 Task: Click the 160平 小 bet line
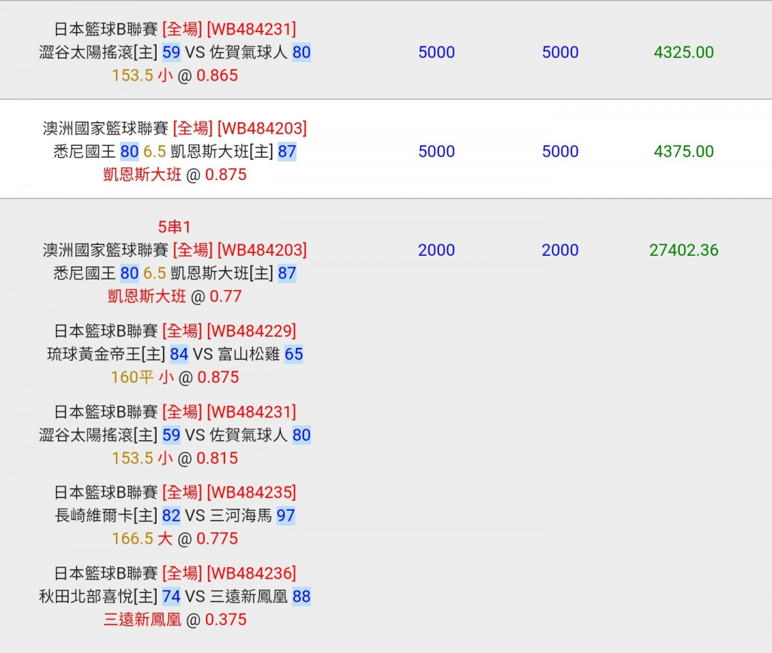coord(142,377)
